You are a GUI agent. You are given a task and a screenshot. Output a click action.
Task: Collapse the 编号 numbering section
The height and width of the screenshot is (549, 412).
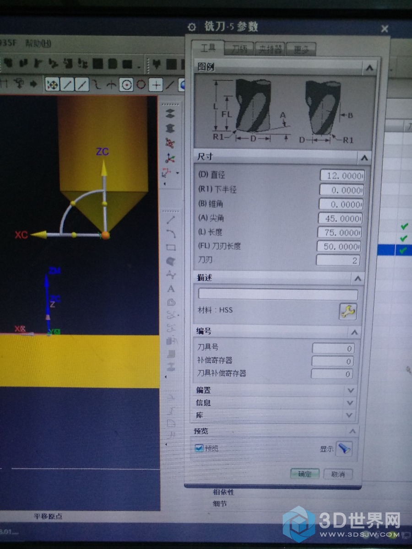pyautogui.click(x=354, y=332)
